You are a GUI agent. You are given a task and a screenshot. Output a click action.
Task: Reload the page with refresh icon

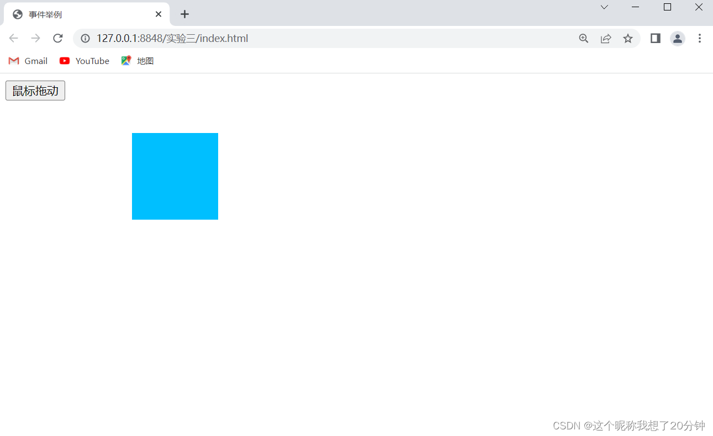(57, 38)
